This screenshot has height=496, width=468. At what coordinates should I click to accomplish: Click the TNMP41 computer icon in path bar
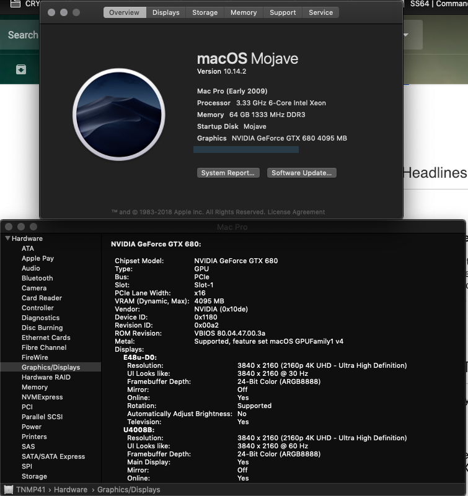coord(9,490)
